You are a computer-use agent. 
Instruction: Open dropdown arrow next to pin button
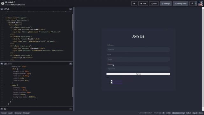coord(196,4)
